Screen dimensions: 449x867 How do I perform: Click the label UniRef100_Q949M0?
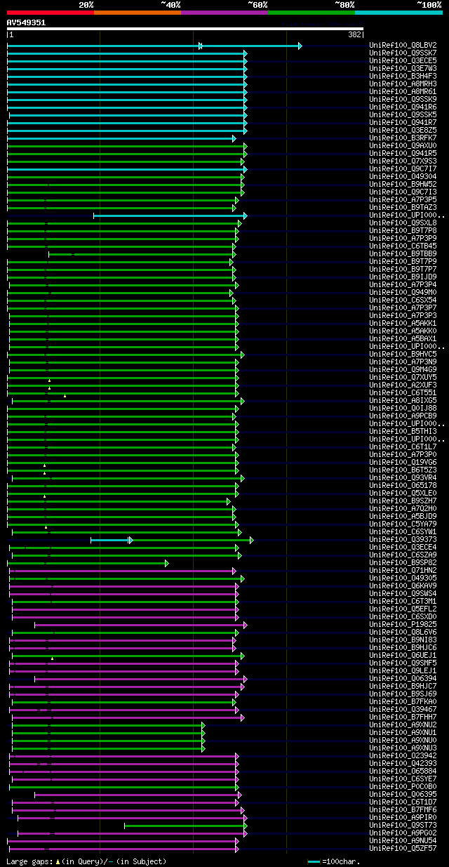403,292
